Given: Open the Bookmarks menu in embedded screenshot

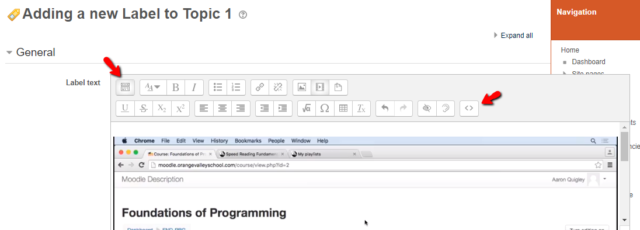Looking at the screenshot, I should (x=248, y=141).
